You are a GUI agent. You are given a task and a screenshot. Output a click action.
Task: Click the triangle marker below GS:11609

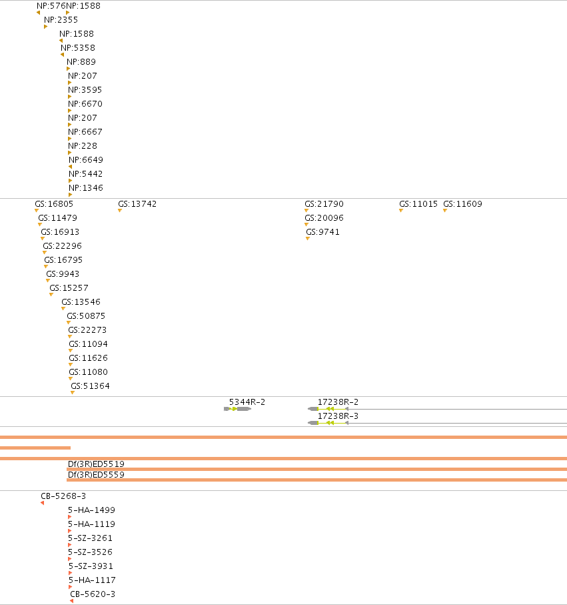[445, 211]
